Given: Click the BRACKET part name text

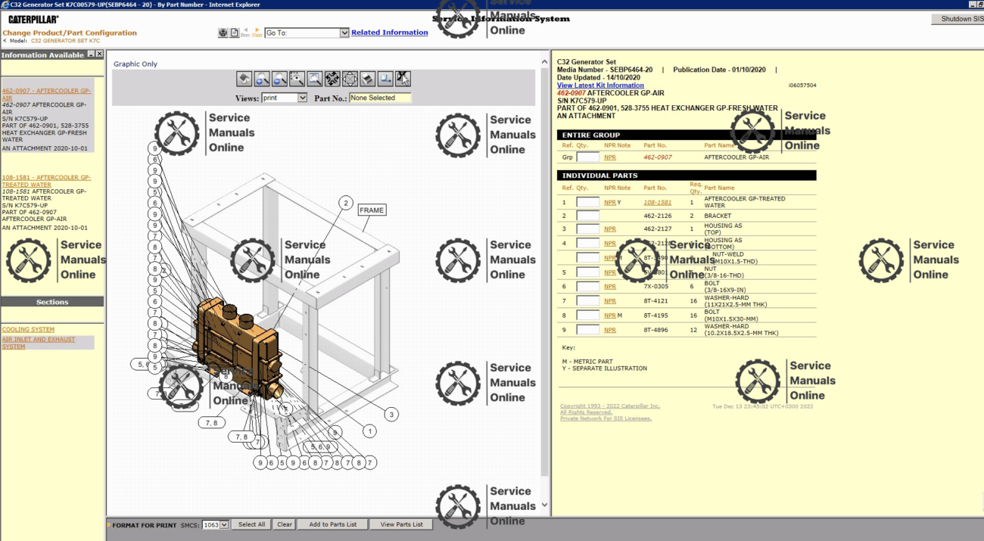Looking at the screenshot, I should pyautogui.click(x=718, y=216).
